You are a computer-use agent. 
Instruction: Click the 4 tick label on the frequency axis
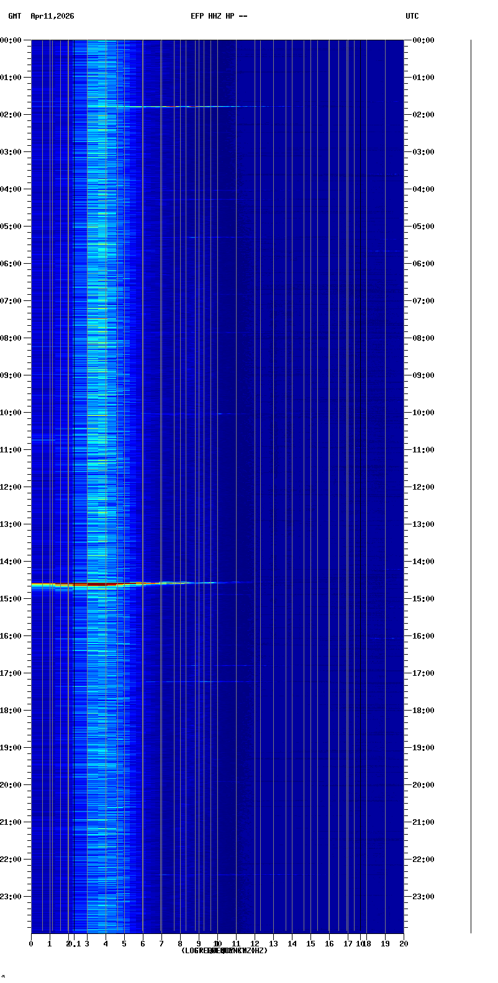pyautogui.click(x=106, y=944)
